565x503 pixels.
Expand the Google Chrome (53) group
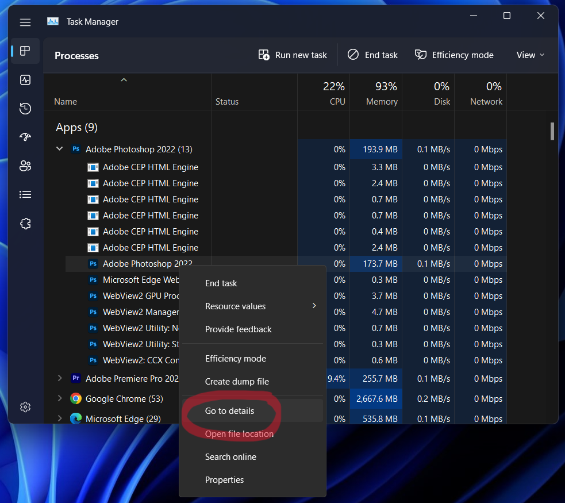(60, 398)
